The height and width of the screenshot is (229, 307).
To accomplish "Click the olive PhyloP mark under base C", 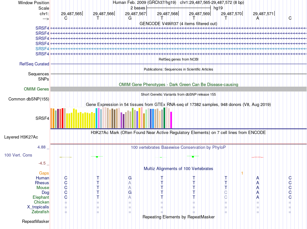I will (x=66, y=157).
